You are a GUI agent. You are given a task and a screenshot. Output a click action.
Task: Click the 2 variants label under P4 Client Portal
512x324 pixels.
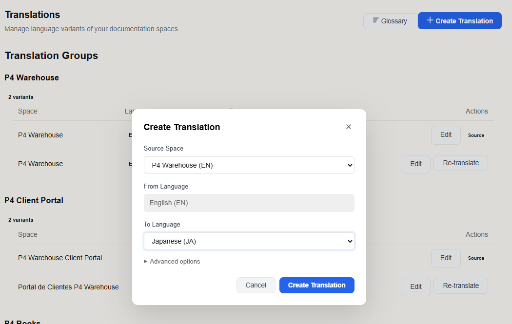tap(20, 220)
